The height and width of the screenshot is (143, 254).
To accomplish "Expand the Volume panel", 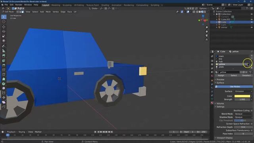I will pyautogui.click(x=220, y=103).
